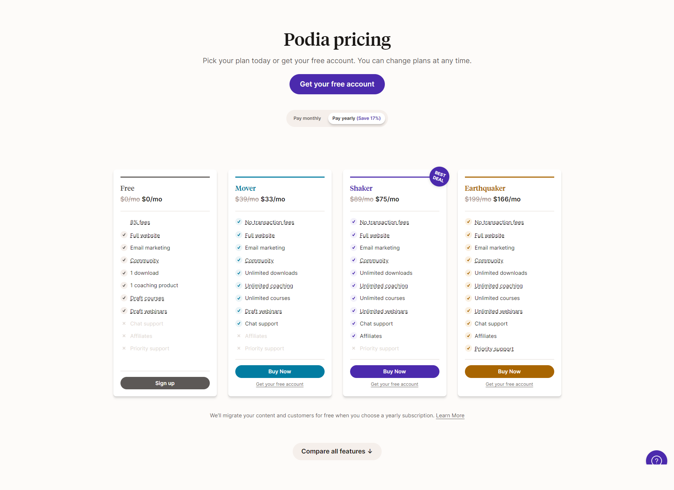
Task: Click the X beside Shaker's Priority support
Action: click(x=354, y=348)
